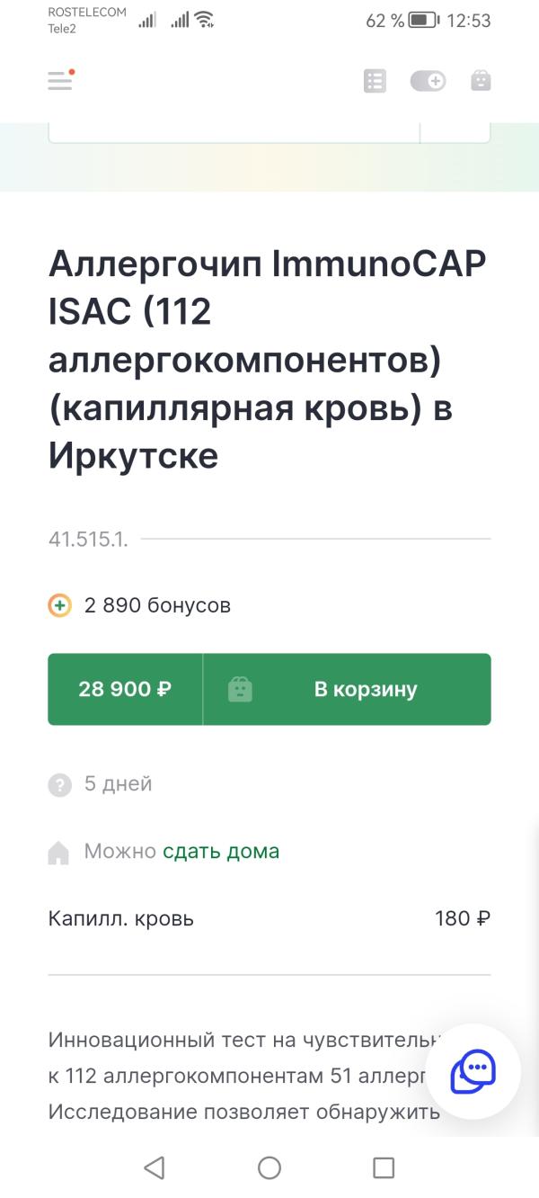Expand the '28 900 ₽' price section
539x1198 pixels.
click(x=126, y=689)
